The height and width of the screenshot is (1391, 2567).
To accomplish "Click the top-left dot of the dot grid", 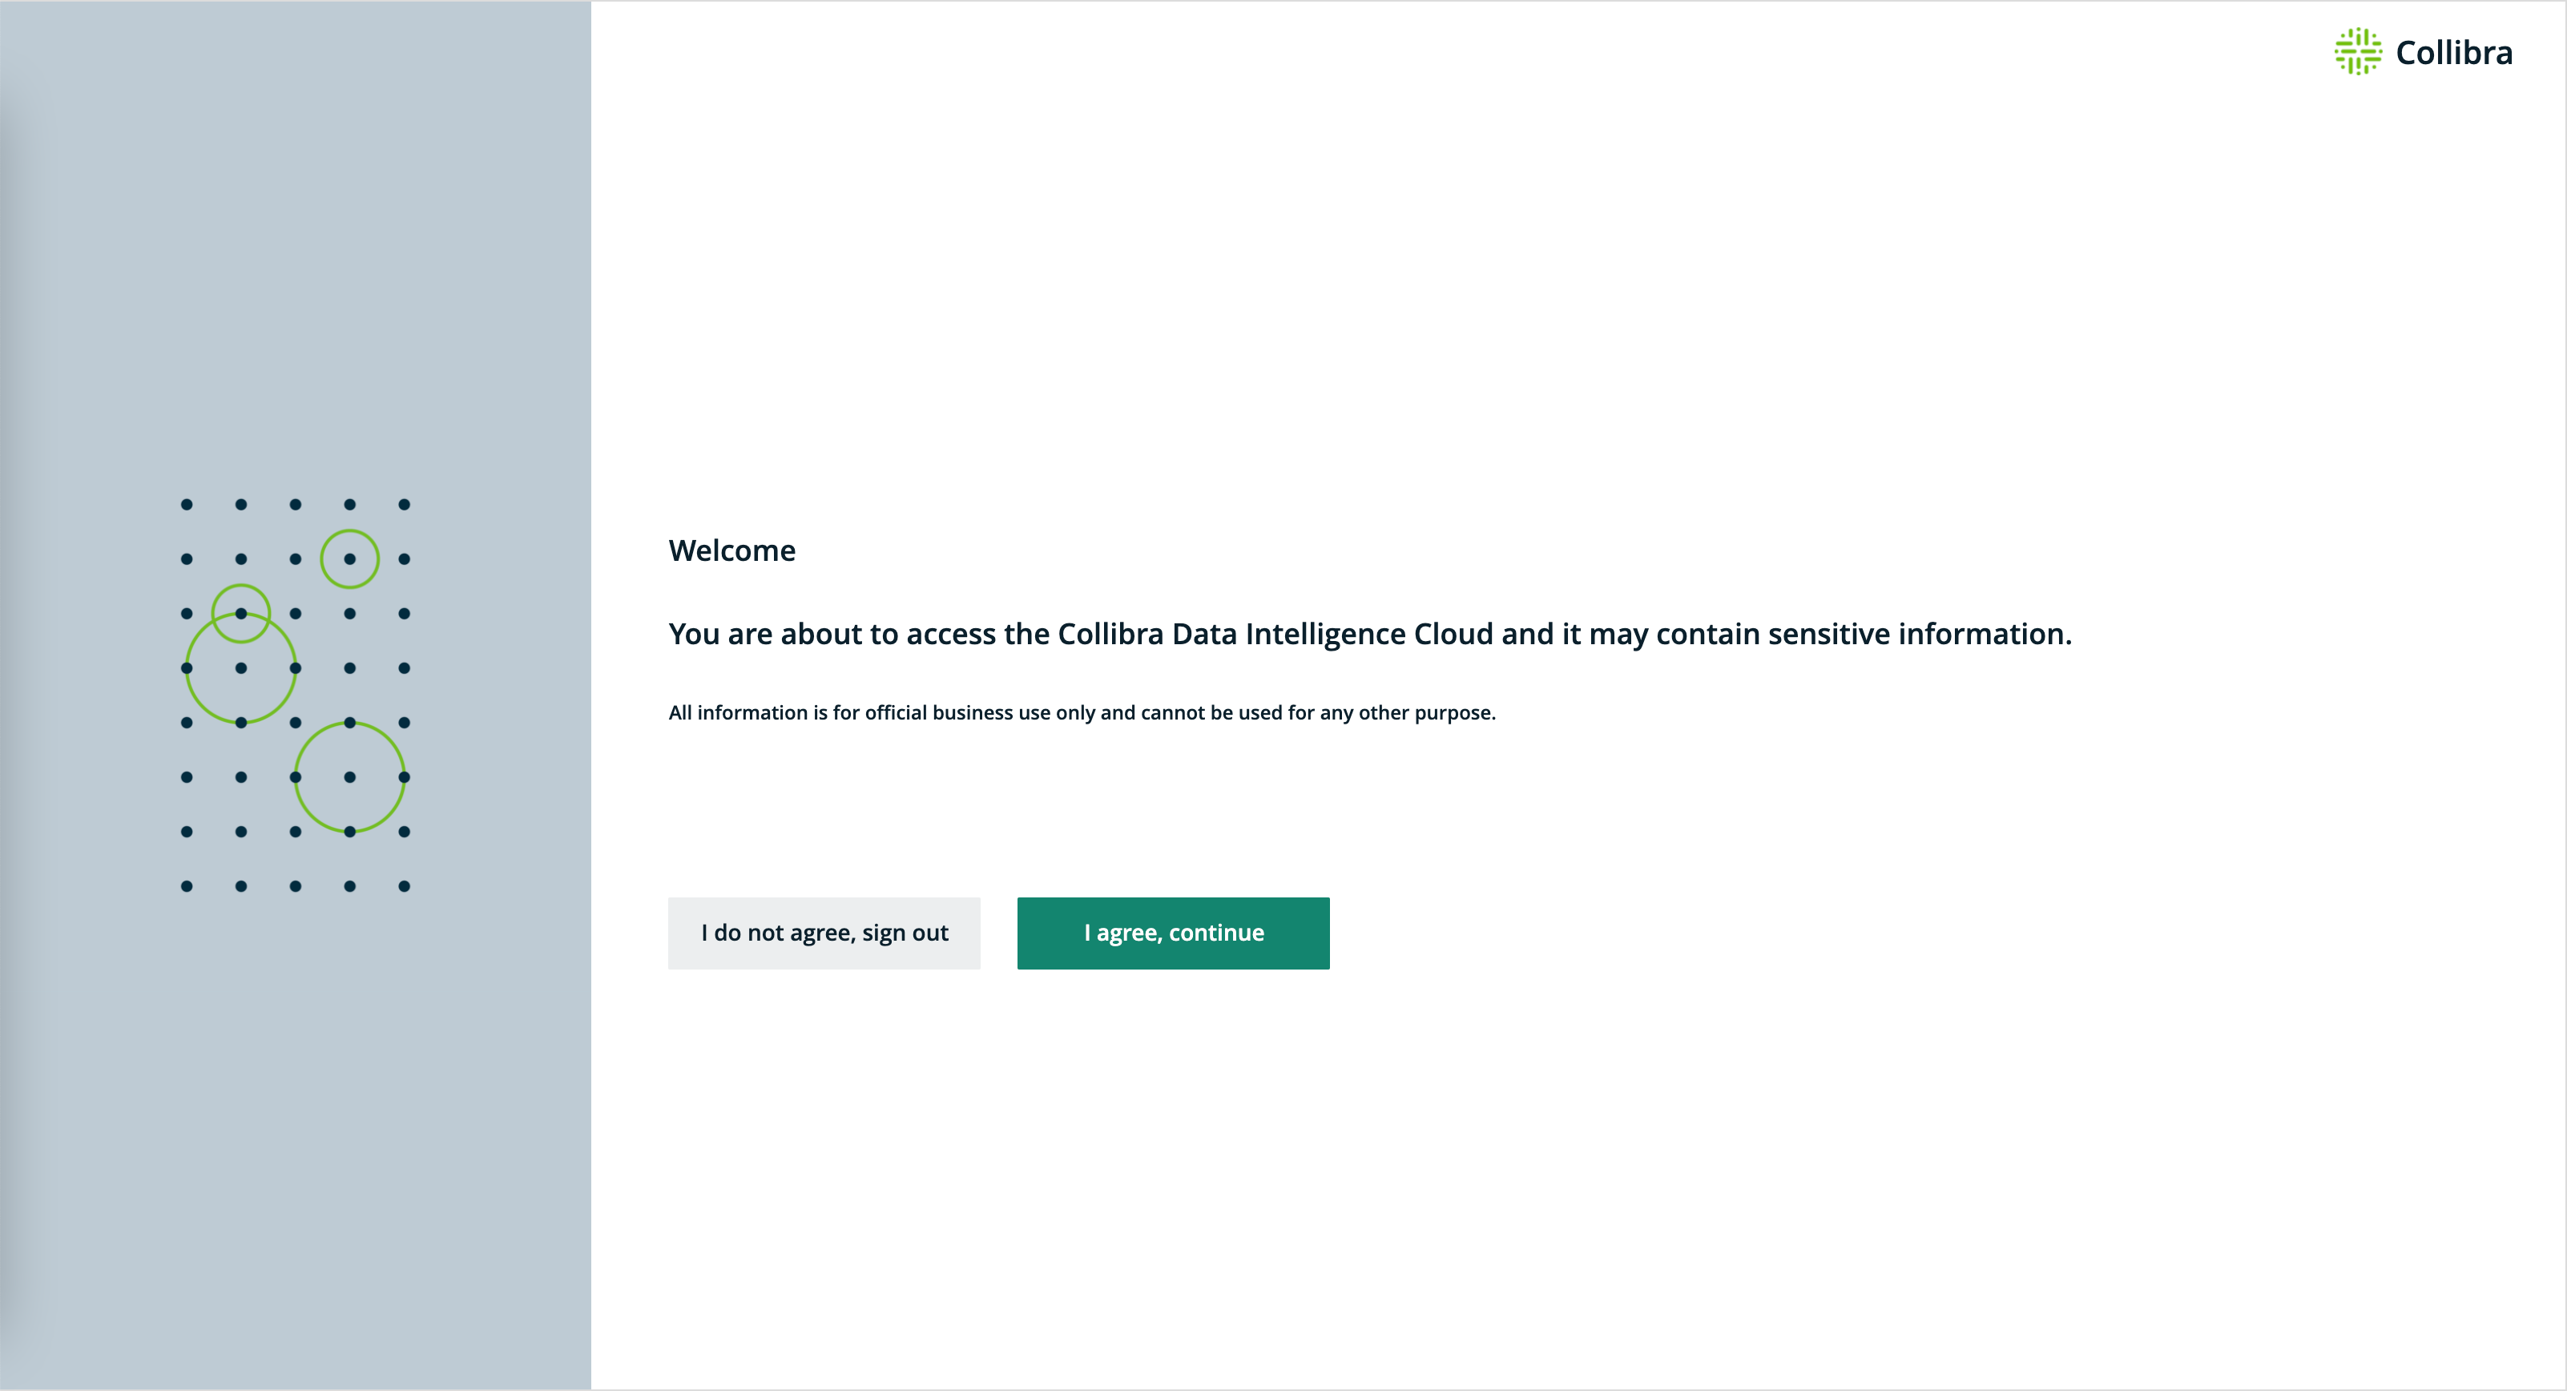I will tap(187, 504).
